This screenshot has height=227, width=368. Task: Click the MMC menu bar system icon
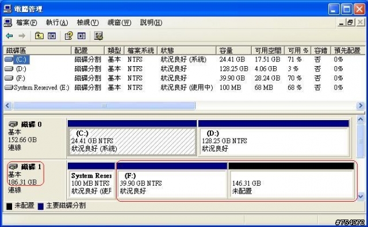[7, 22]
